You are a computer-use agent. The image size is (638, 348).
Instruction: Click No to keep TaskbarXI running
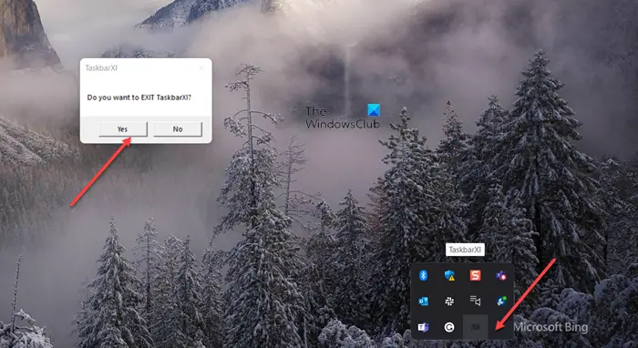[x=178, y=129]
